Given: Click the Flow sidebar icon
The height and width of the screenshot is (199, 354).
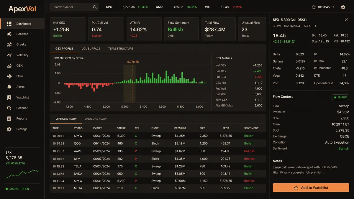Looking at the screenshot, I should click(x=9, y=76).
